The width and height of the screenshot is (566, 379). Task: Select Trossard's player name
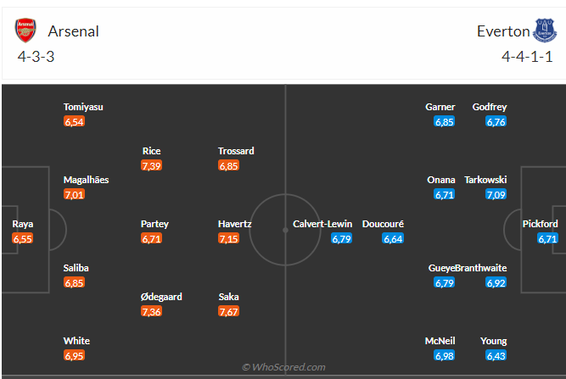236,151
